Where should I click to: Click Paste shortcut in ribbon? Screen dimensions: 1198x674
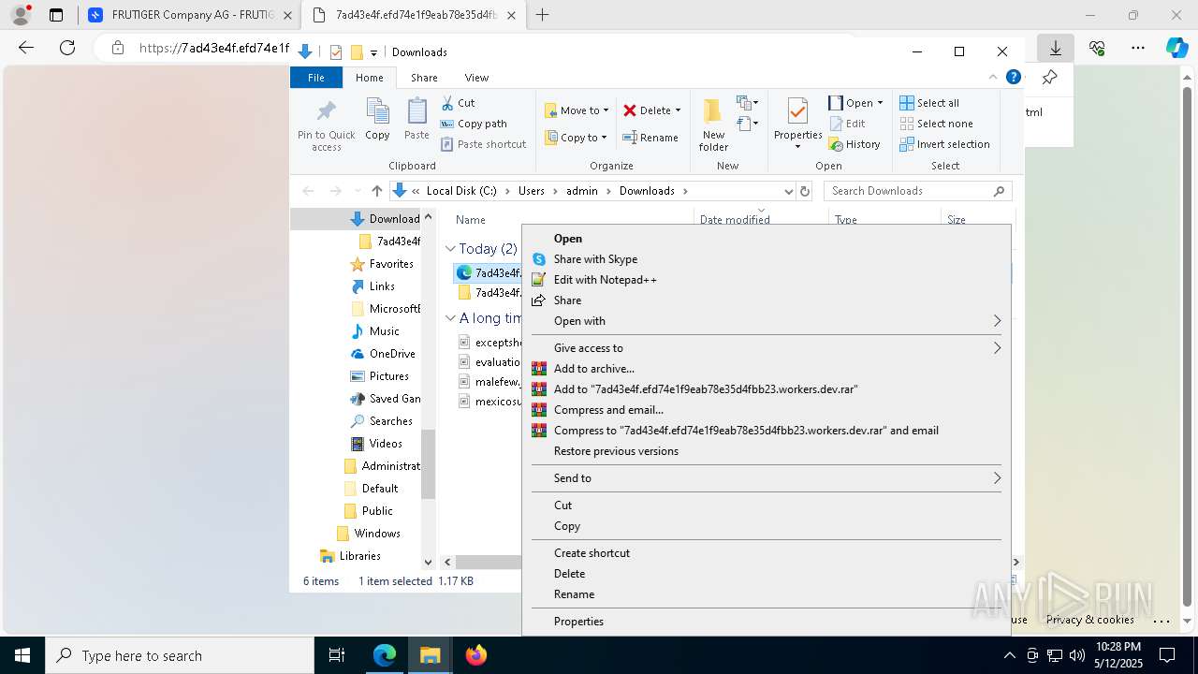click(483, 144)
